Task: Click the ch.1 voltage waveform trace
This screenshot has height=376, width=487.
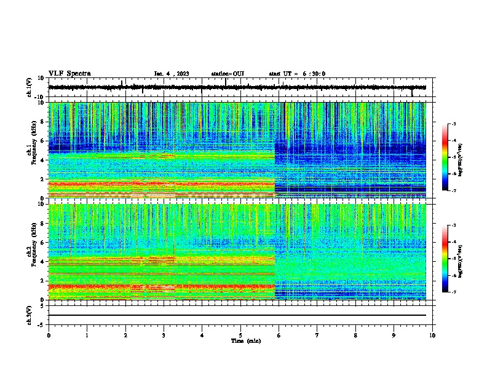Action: coord(237,87)
